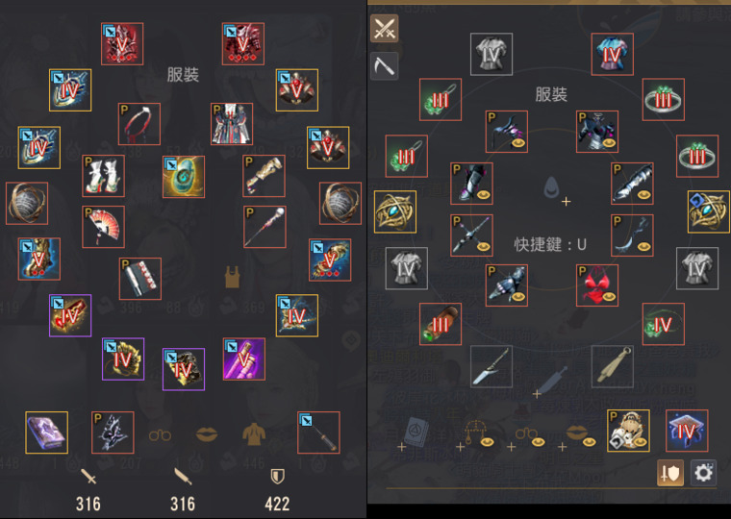
Task: Click the brown scroll III item slot
Action: (x=441, y=324)
